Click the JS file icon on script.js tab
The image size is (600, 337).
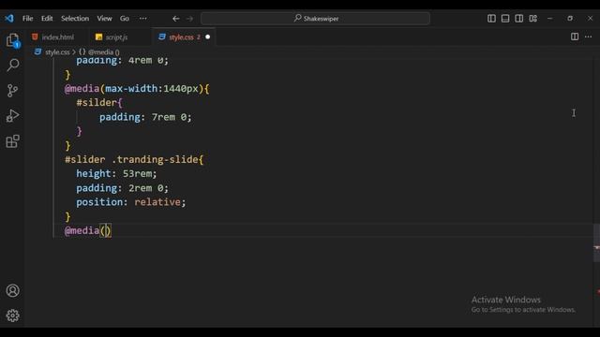[98, 37]
